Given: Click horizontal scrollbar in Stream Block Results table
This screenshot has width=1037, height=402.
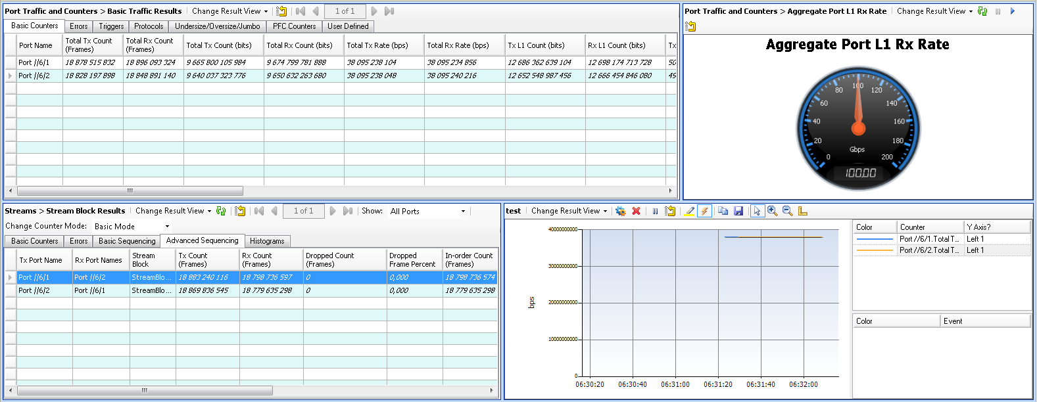Looking at the screenshot, I should (145, 390).
